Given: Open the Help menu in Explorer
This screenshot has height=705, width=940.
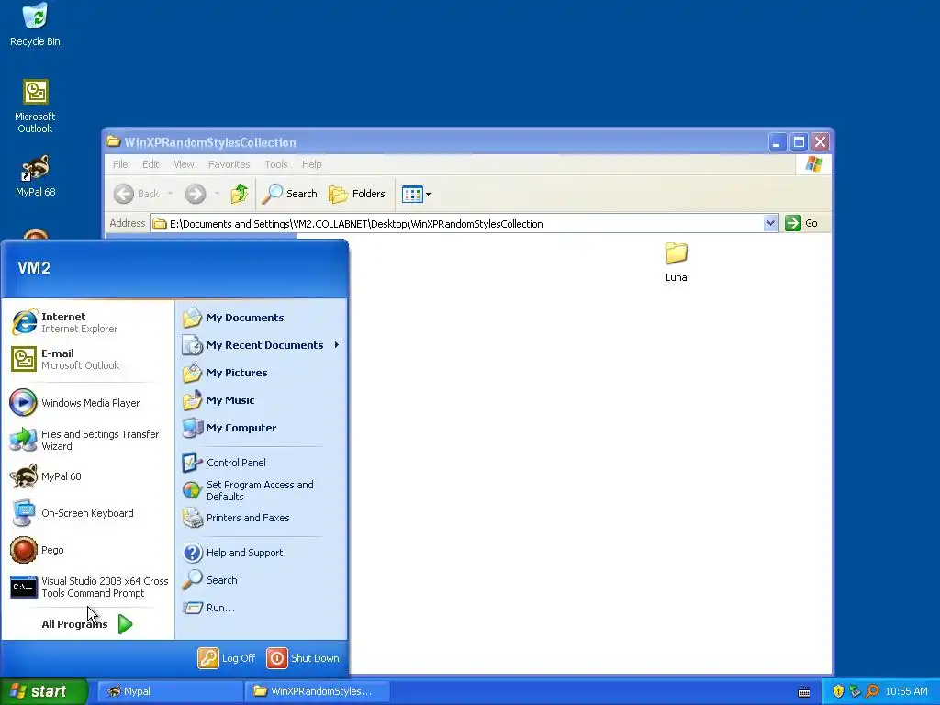Looking at the screenshot, I should coord(311,164).
